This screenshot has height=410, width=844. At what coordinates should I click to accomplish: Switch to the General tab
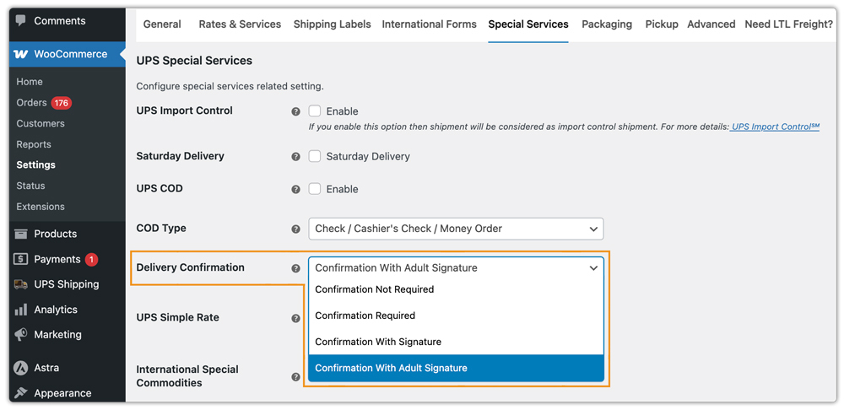(162, 24)
